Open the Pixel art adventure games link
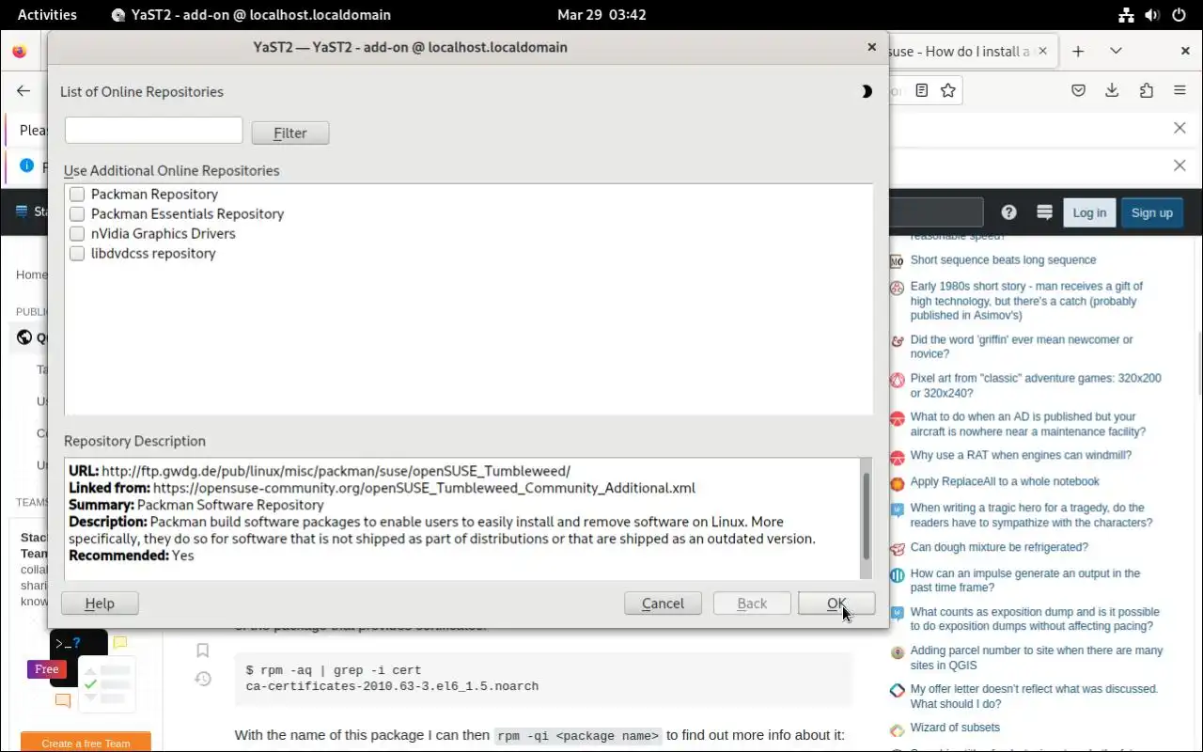 click(1036, 385)
